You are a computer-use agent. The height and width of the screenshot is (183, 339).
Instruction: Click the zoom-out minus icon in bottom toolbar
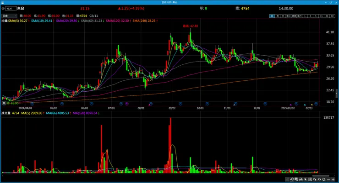pos(328,179)
